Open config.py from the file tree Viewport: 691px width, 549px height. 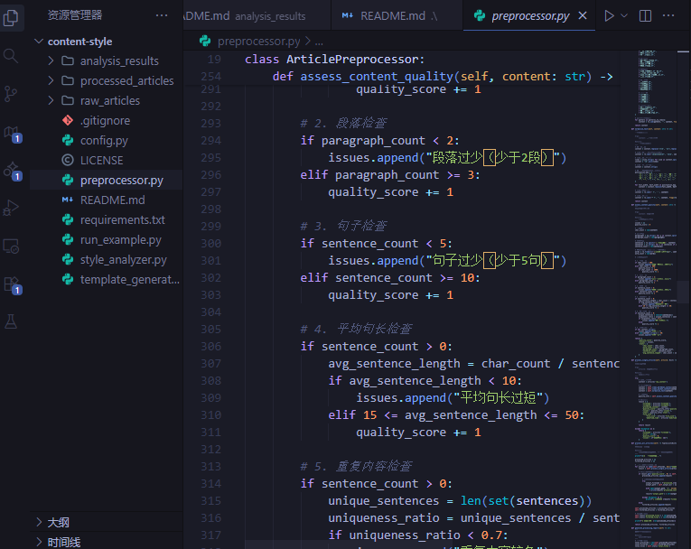104,140
